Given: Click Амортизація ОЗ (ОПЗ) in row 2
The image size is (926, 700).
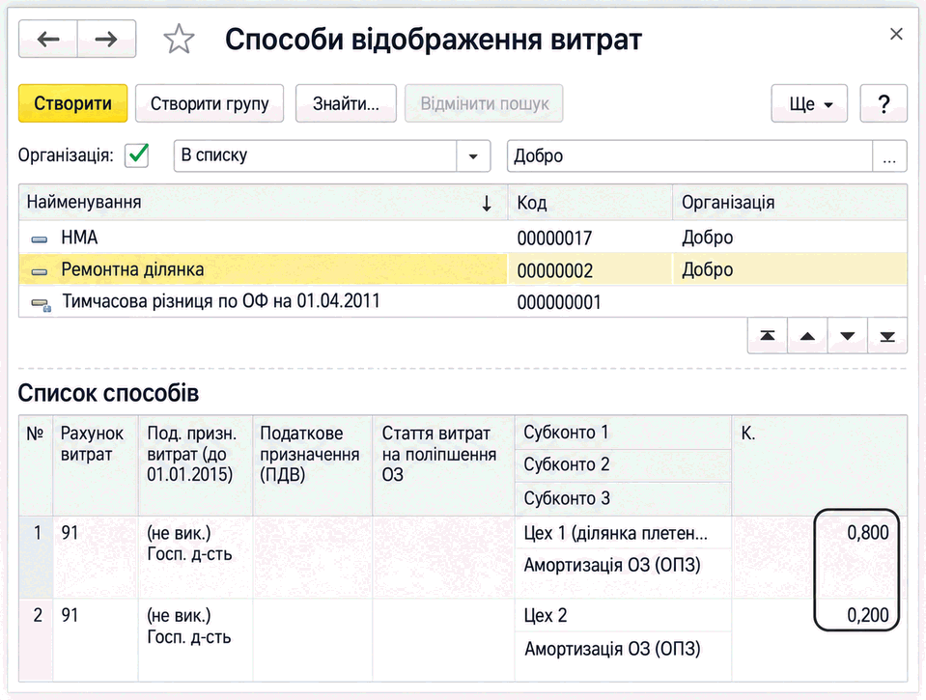Looking at the screenshot, I should (612, 649).
